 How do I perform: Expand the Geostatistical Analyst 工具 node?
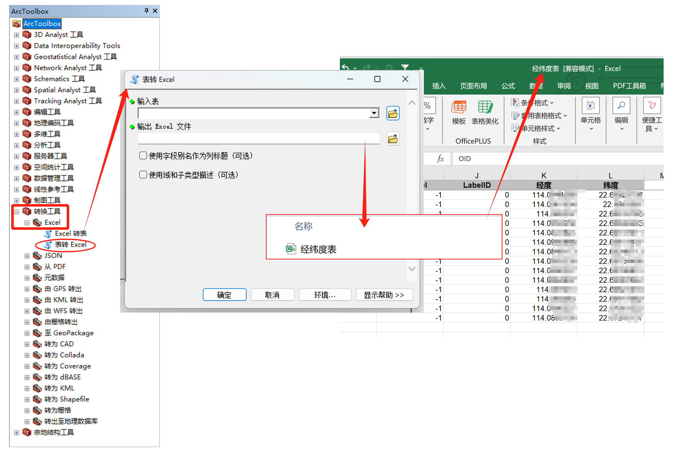coord(17,57)
